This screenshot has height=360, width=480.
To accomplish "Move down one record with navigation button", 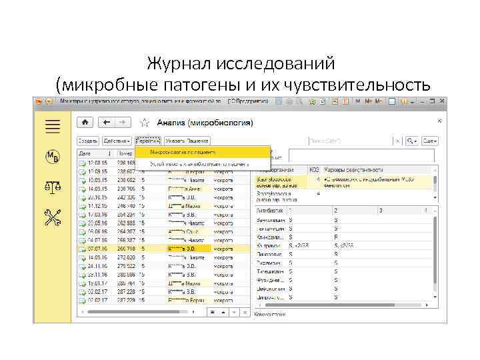I will [234, 312].
